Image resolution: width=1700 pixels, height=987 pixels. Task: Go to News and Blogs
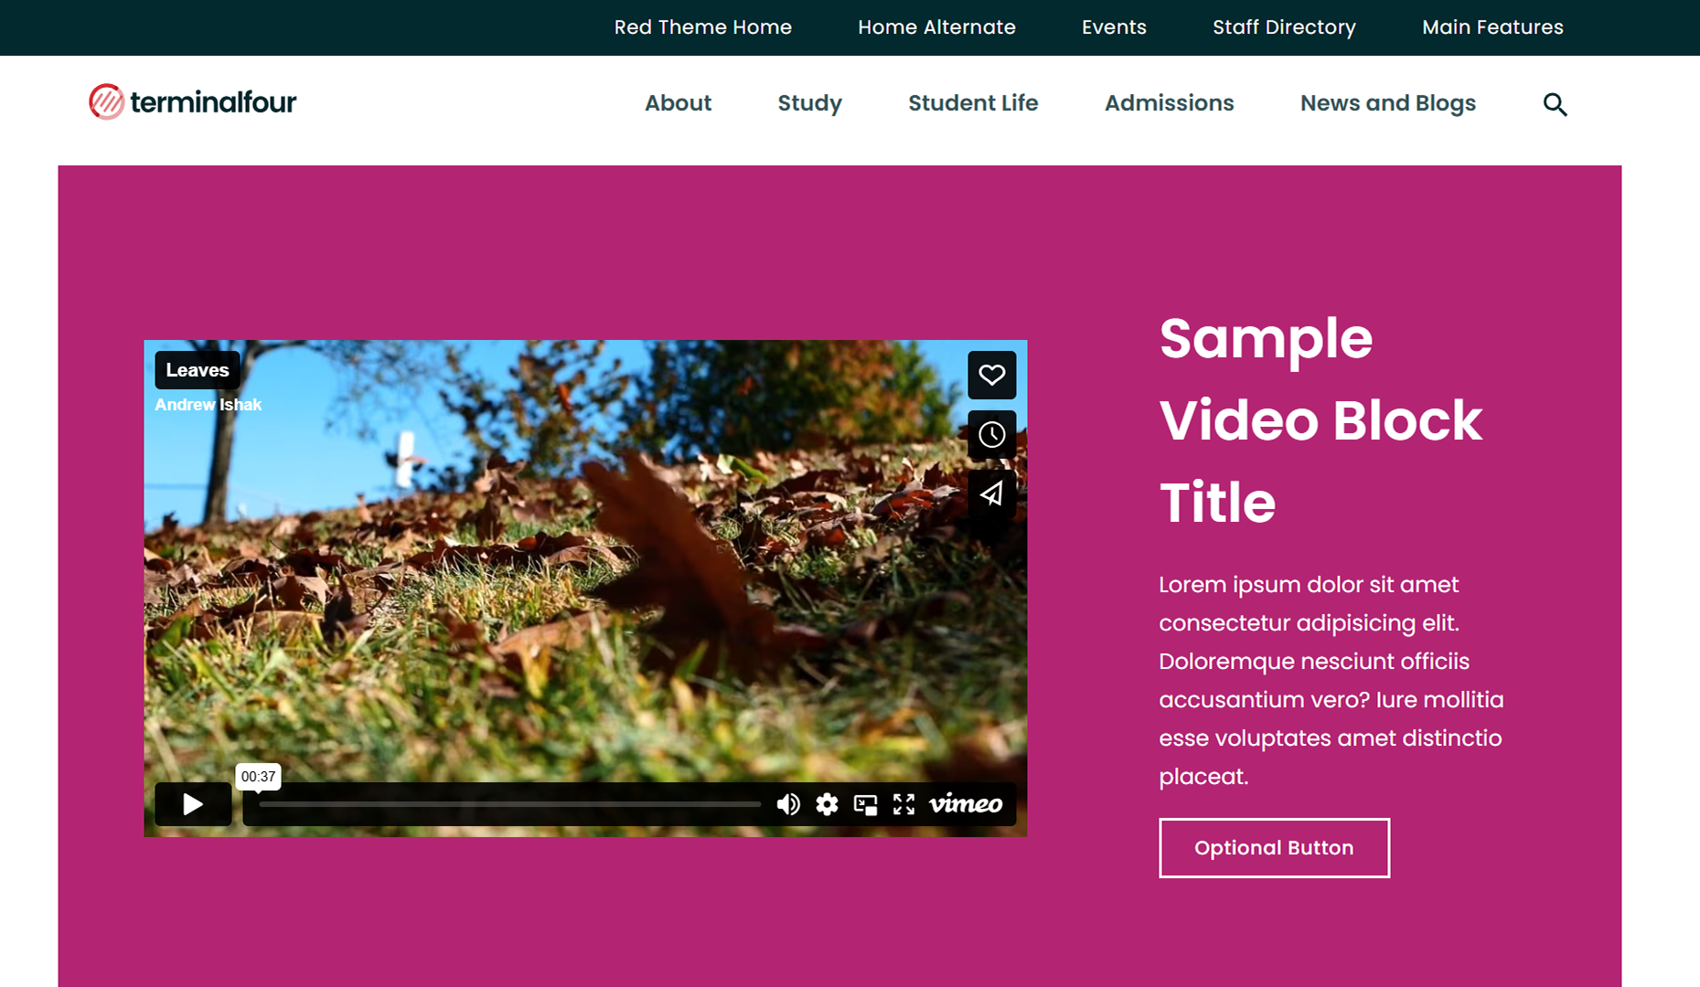(x=1388, y=103)
